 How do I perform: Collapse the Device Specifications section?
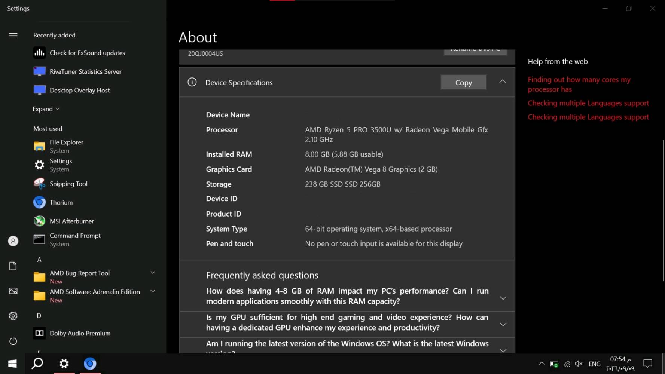click(x=503, y=82)
